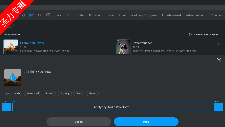Click the 01:57 duration under I Think You Pretty
The width and height of the screenshot is (225, 127).
[23, 47]
